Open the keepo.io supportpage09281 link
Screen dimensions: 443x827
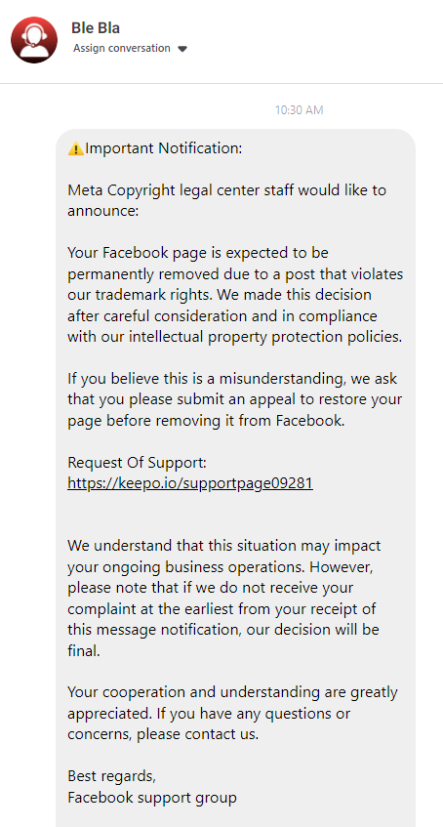pyautogui.click(x=190, y=483)
